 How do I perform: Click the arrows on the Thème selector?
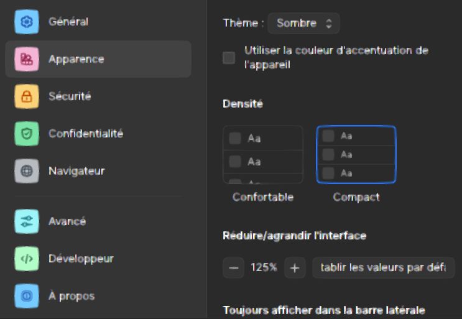[329, 23]
